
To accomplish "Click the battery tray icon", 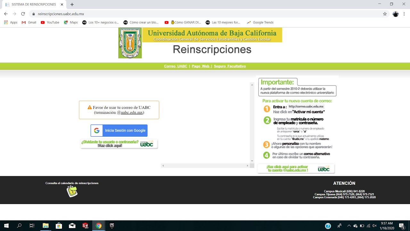I will tap(362, 226).
